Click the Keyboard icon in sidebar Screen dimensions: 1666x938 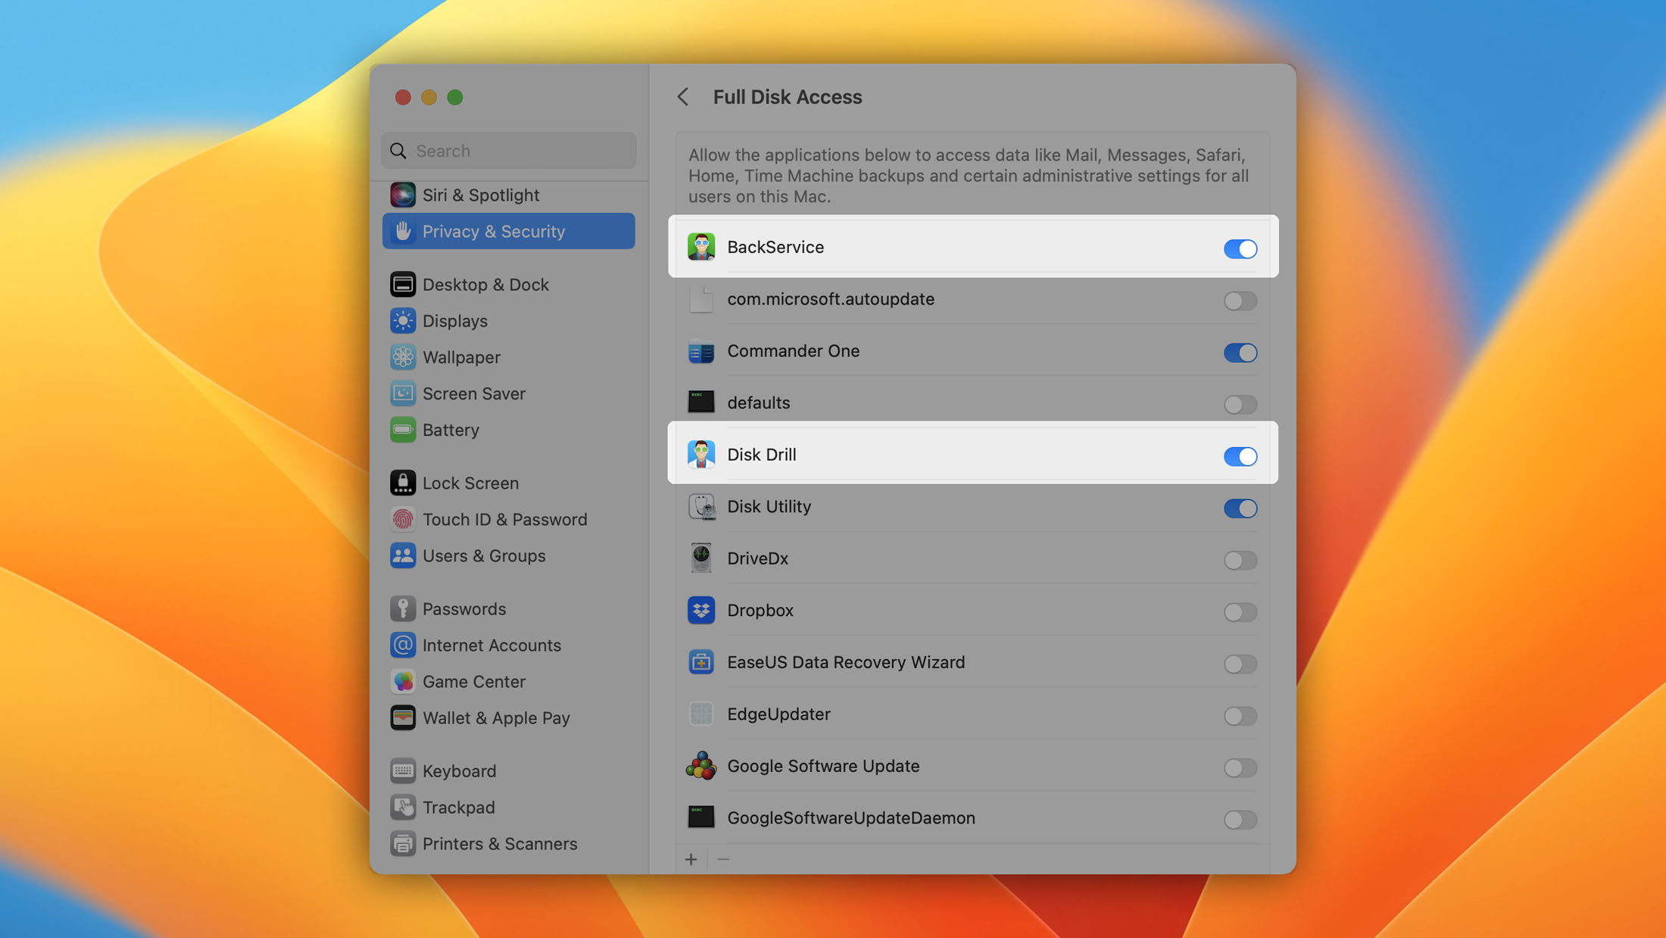(x=402, y=771)
